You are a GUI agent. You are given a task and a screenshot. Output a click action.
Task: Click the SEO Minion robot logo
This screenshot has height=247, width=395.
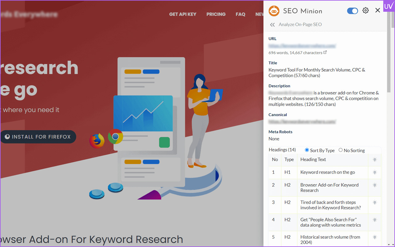pos(274,11)
